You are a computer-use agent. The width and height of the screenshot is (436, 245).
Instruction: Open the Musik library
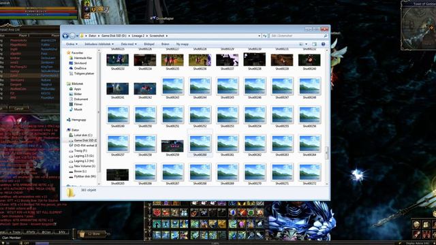click(x=76, y=110)
